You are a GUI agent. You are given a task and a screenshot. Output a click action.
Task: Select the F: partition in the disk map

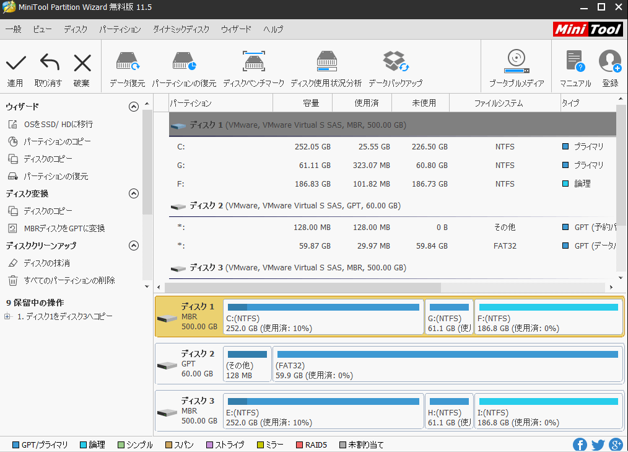(547, 317)
